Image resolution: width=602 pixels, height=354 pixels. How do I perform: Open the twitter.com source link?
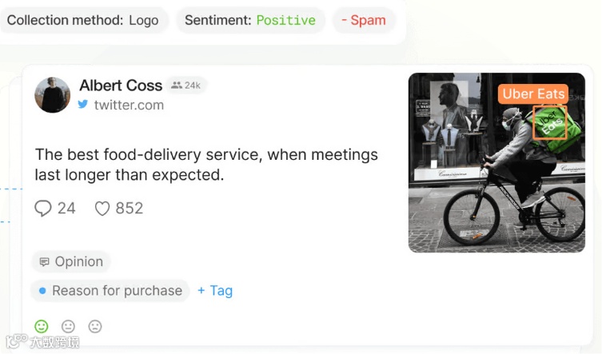click(x=129, y=105)
